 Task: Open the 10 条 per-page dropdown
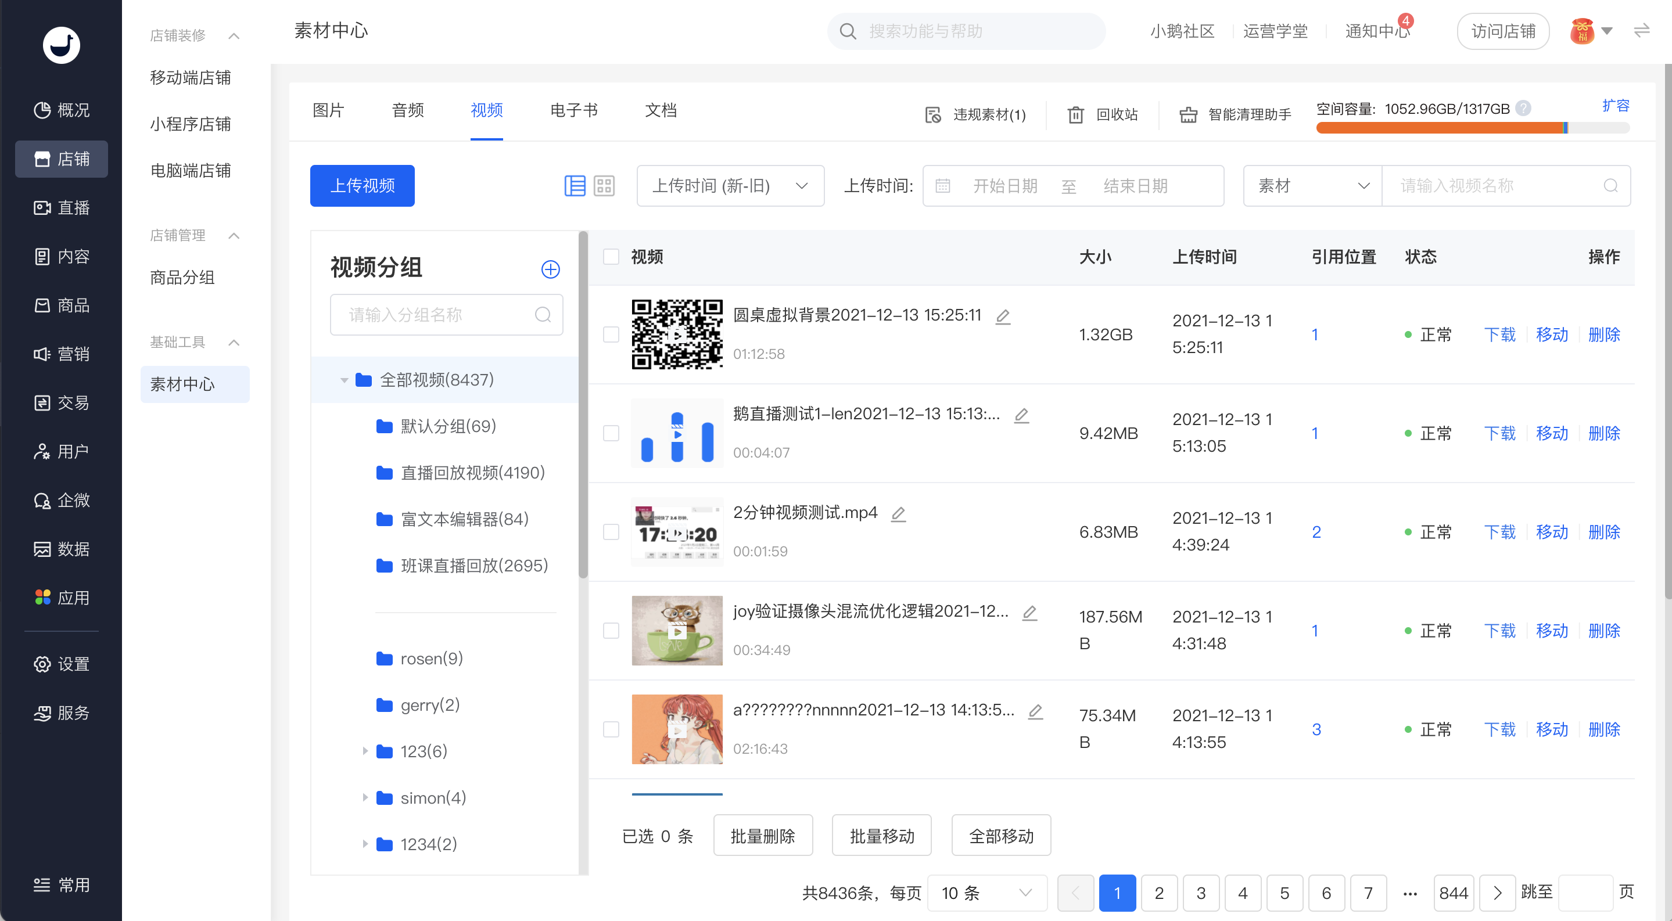click(x=986, y=893)
